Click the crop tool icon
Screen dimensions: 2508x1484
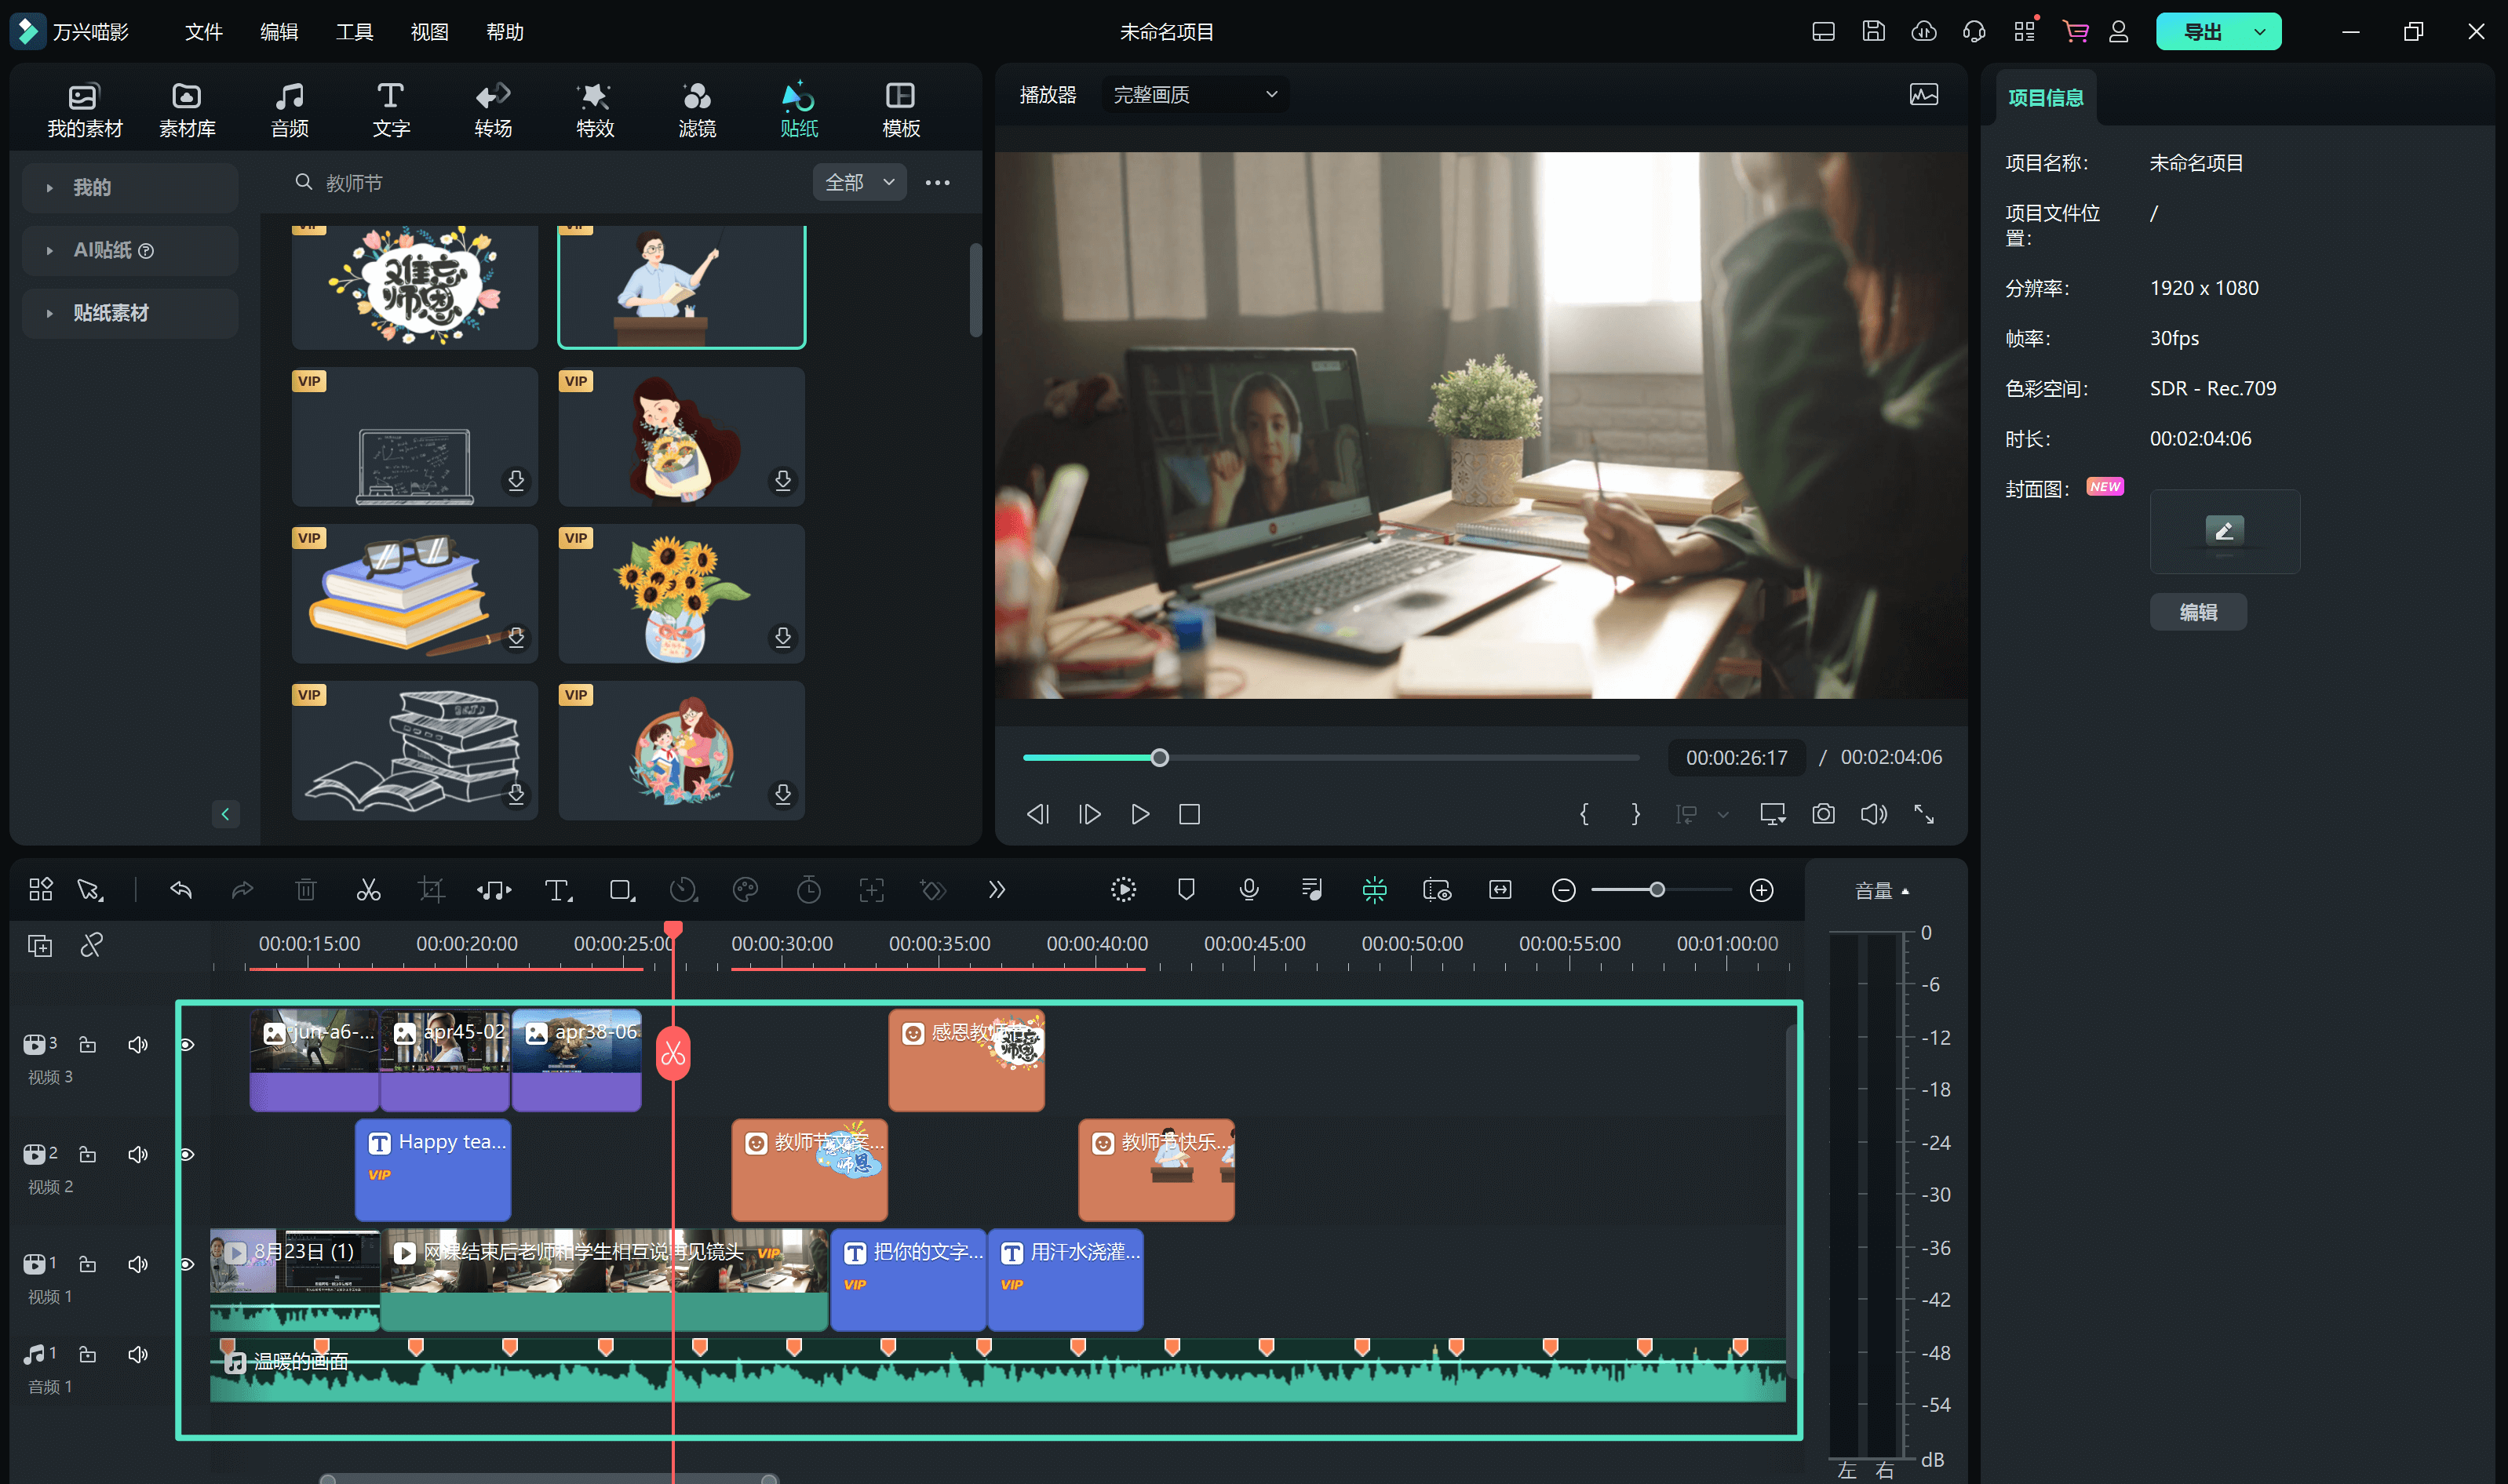431,890
